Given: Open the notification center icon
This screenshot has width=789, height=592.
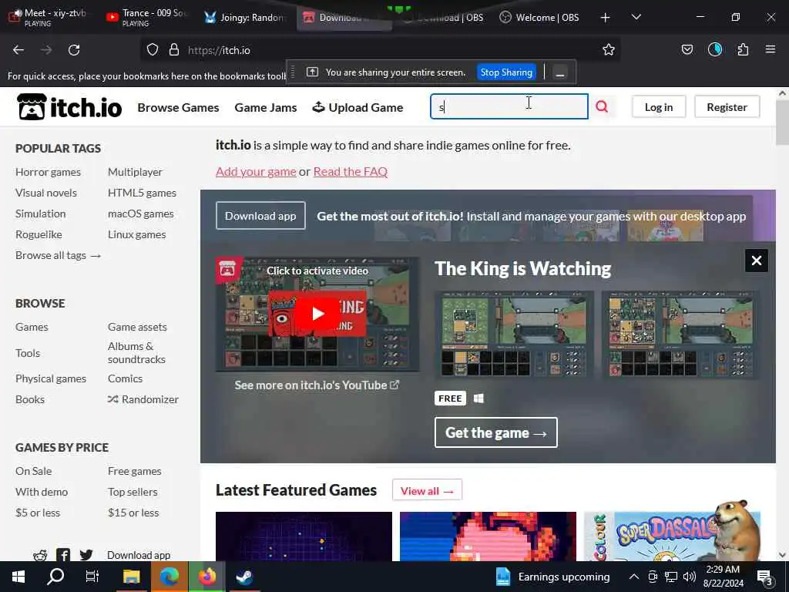Looking at the screenshot, I should 765,577.
